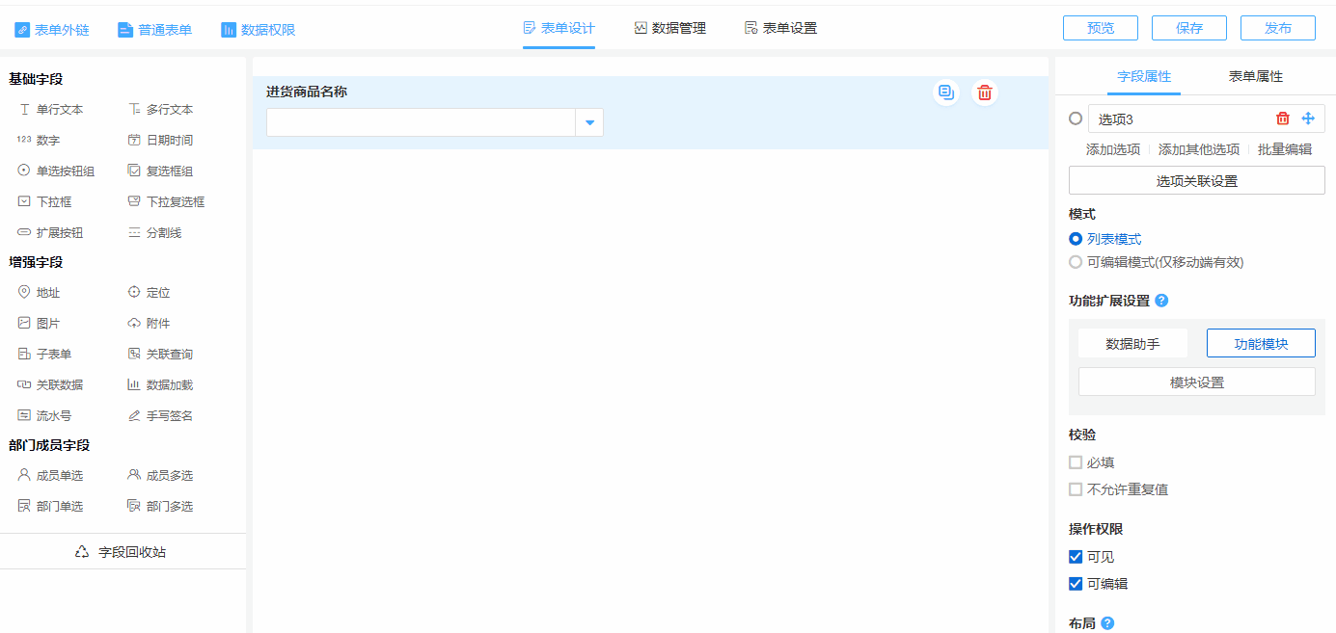The width and height of the screenshot is (1336, 633).
Task: Click the move handle icon for 选项3
Action: point(1308,119)
